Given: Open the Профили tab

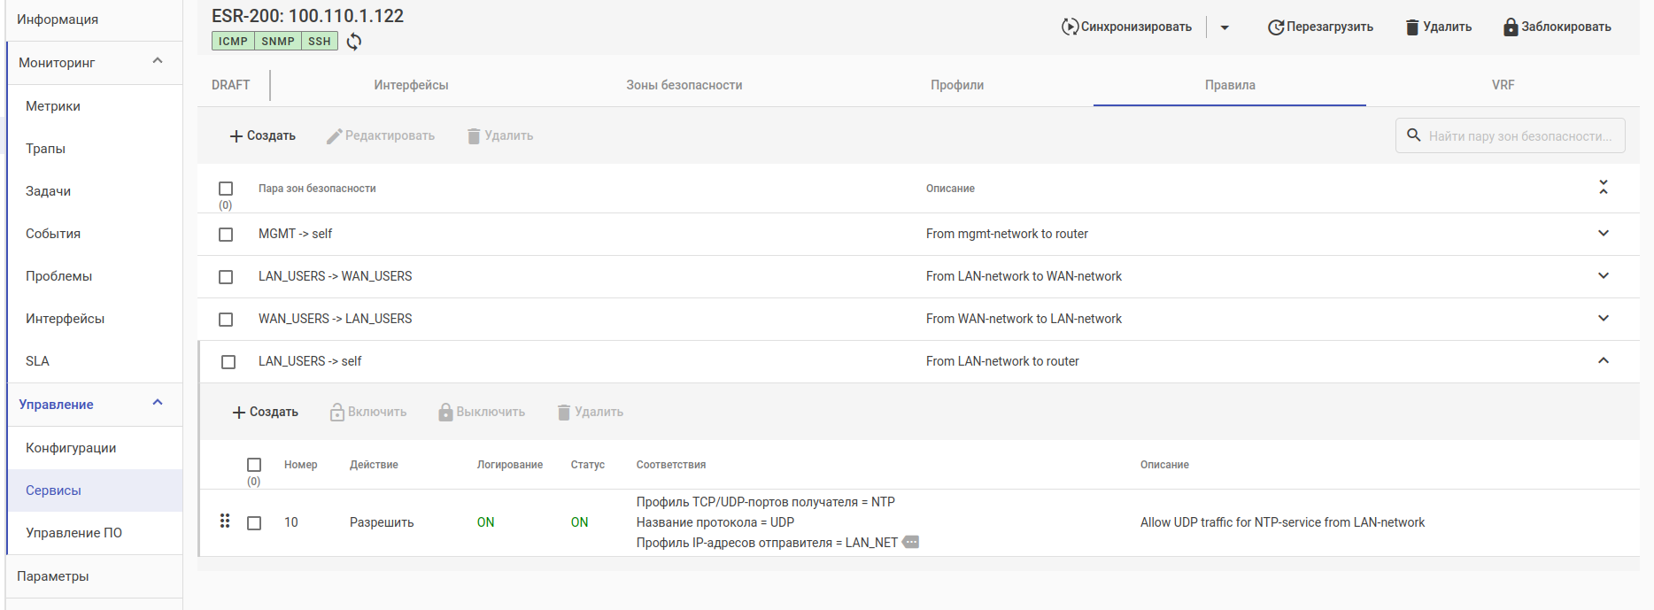Looking at the screenshot, I should (x=956, y=85).
